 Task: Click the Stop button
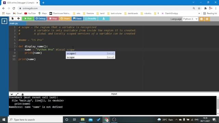[53, 18]
